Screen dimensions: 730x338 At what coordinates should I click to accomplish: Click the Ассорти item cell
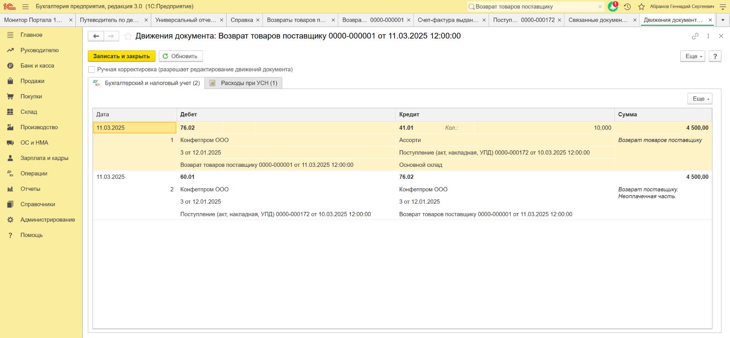click(505, 140)
